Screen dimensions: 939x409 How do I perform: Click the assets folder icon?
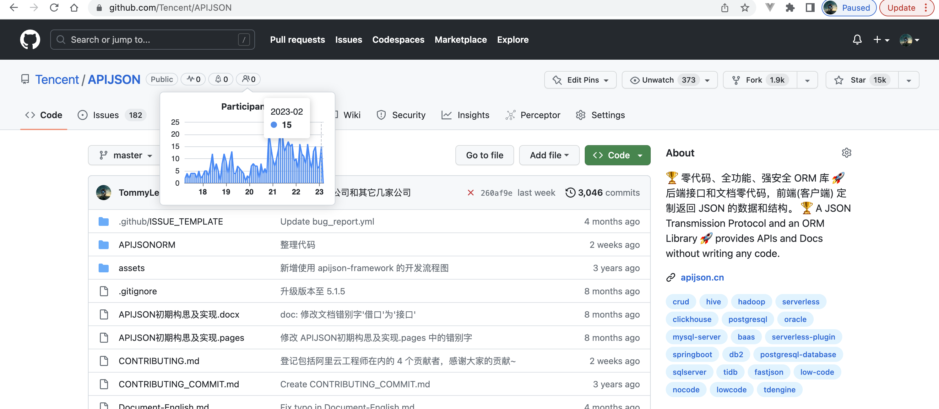[x=104, y=268]
